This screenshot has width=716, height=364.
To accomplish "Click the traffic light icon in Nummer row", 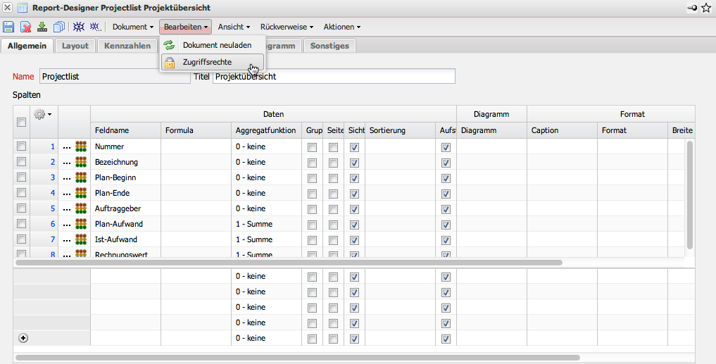I will (x=81, y=146).
